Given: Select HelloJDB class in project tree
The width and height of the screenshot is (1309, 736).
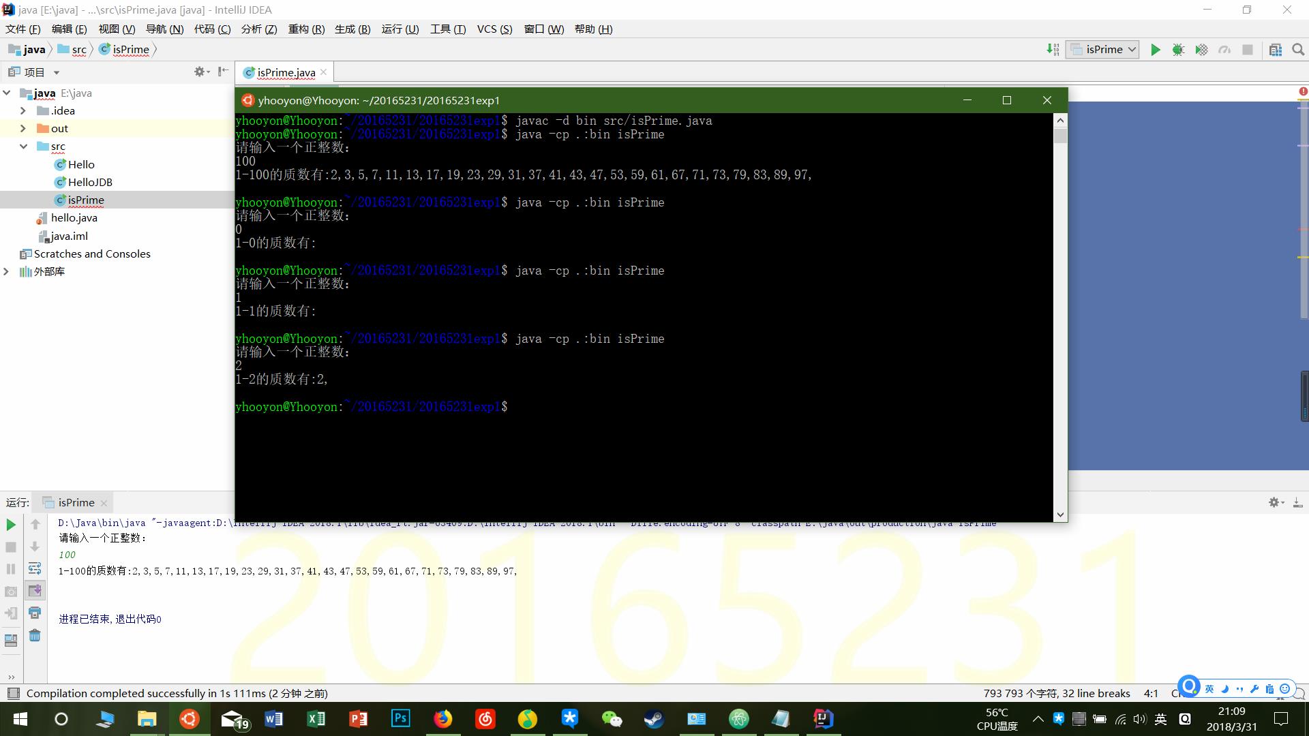Looking at the screenshot, I should [90, 183].
